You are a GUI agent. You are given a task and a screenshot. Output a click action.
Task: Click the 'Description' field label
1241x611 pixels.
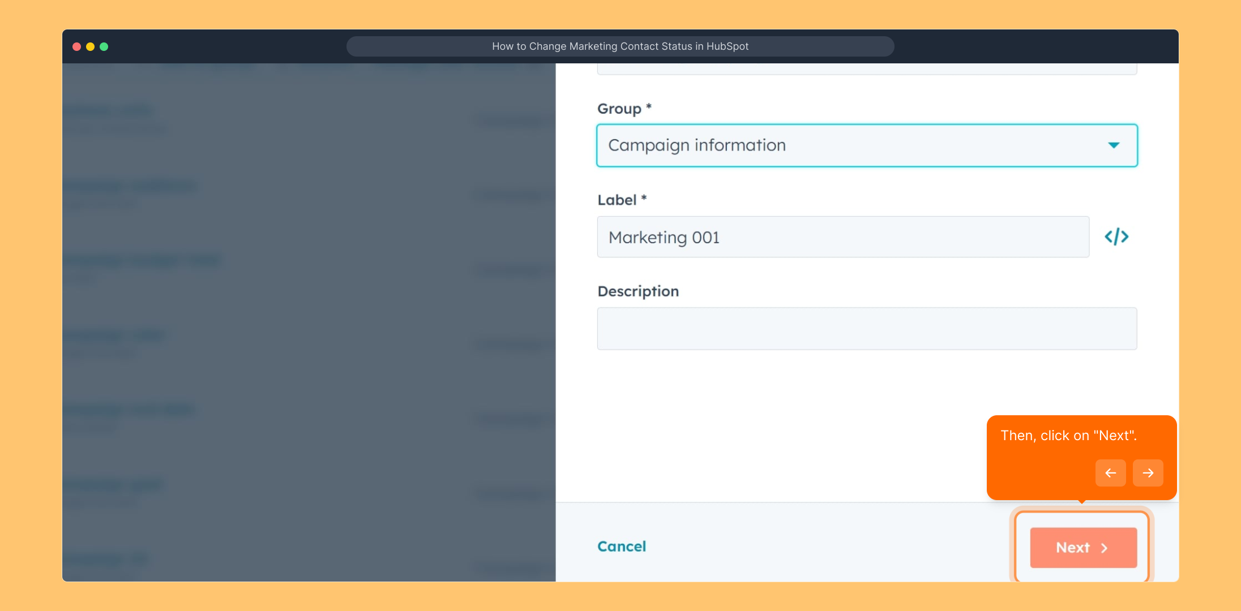coord(638,291)
